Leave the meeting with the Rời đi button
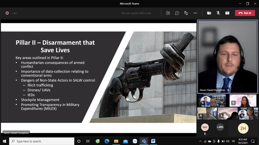This screenshot has height=145, width=259. [245, 13]
